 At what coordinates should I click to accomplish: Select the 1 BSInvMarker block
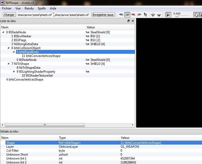click(21, 36)
